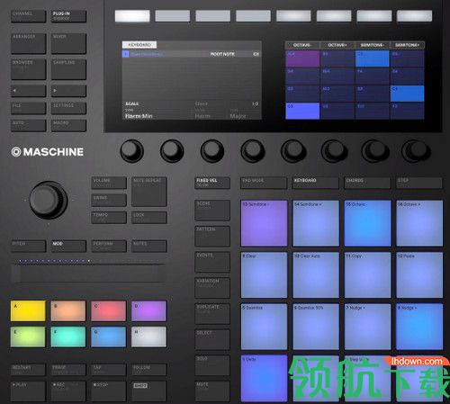Screen dimensions: 450x404
Task: Open the SETTINGS button
Action: 68,108
